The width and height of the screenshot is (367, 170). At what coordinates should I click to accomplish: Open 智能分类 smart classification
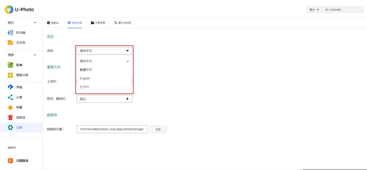pyautogui.click(x=21, y=75)
